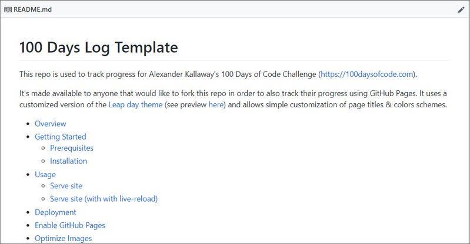Open the Serve site link
This screenshot has width=470, height=244.
pos(66,186)
